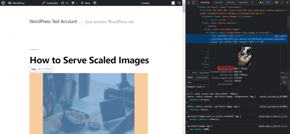Show more DevTools tabs chevron
The width and height of the screenshot is (290, 134).
(x=253, y=2)
